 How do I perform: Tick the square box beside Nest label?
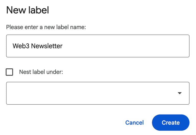(9, 72)
